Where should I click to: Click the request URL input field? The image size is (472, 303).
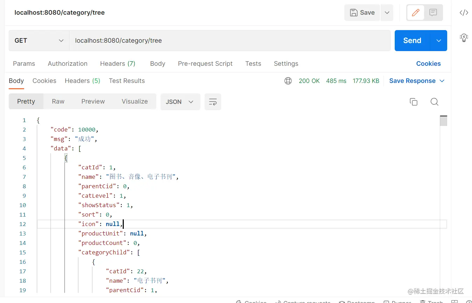230,41
